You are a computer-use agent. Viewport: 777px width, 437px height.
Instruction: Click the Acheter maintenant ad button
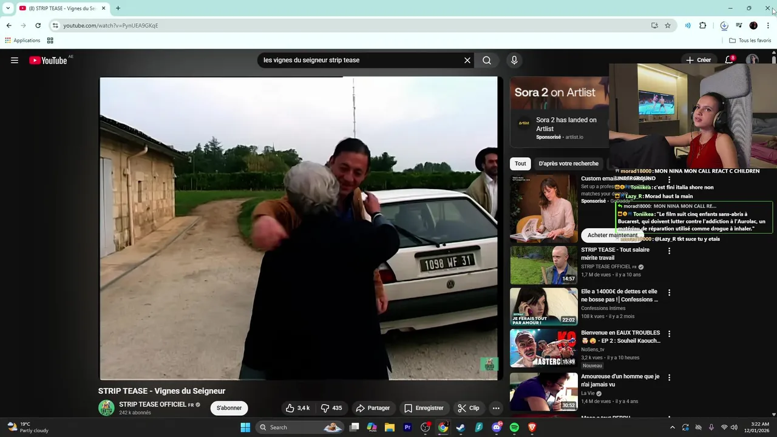[612, 235]
